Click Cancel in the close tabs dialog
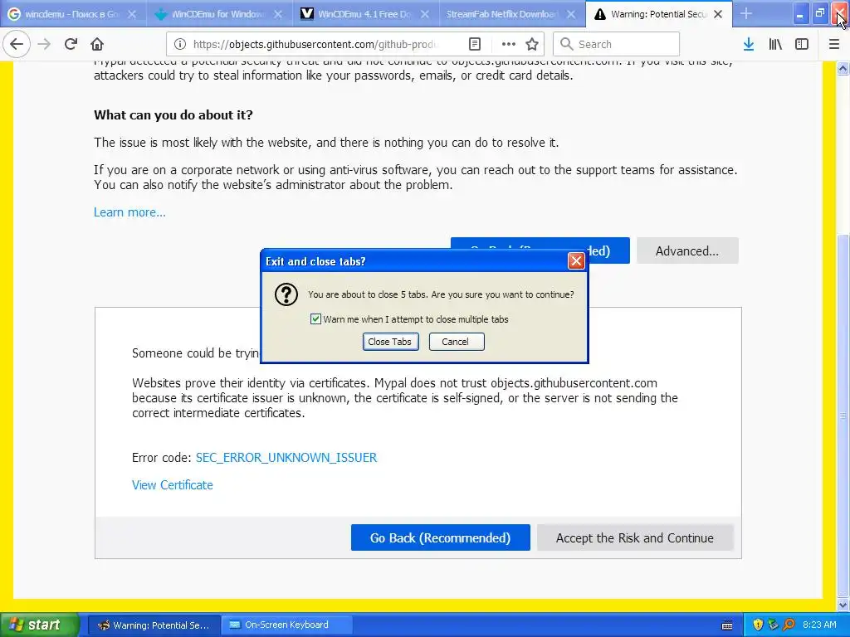850x637 pixels. coord(456,342)
